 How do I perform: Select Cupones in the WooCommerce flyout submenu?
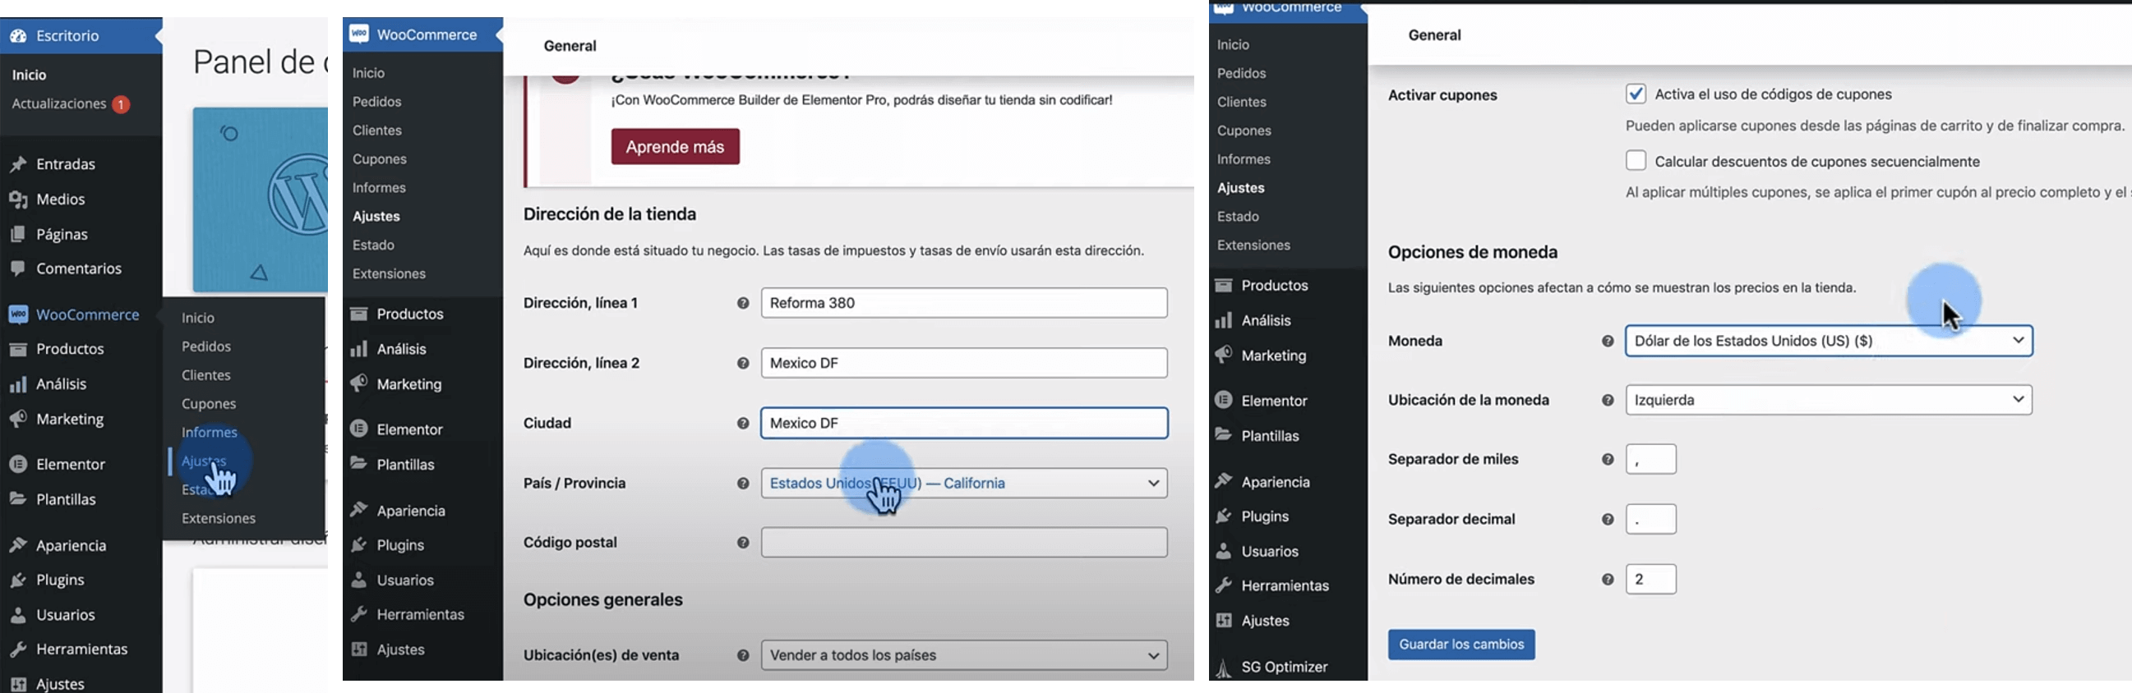[209, 403]
